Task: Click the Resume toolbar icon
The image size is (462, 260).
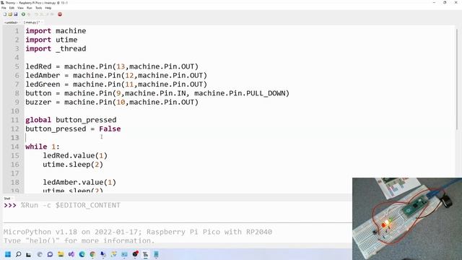Action: pyautogui.click(x=52, y=14)
